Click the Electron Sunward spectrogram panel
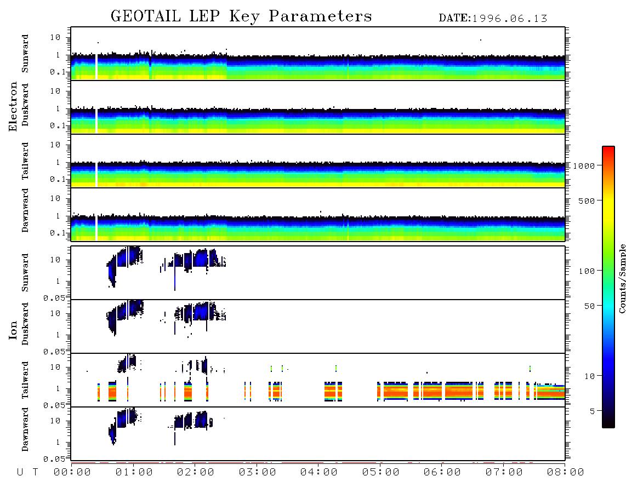 pos(318,54)
